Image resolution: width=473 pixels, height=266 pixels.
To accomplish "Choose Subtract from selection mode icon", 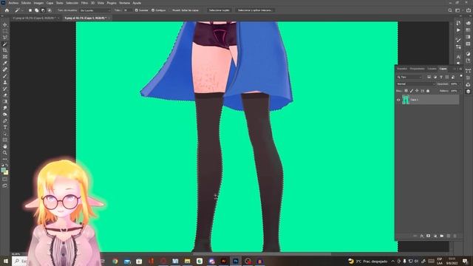I will coord(43,10).
